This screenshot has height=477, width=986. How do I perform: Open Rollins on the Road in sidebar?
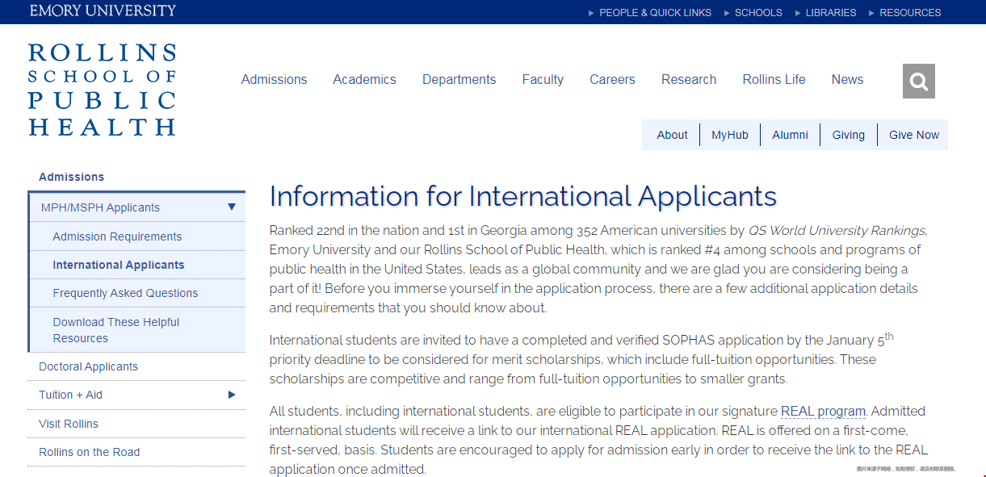(x=89, y=452)
